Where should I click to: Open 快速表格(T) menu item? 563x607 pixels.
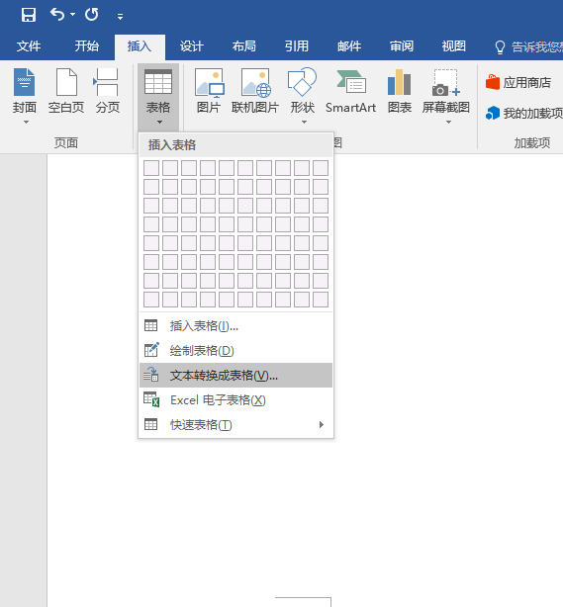[235, 425]
